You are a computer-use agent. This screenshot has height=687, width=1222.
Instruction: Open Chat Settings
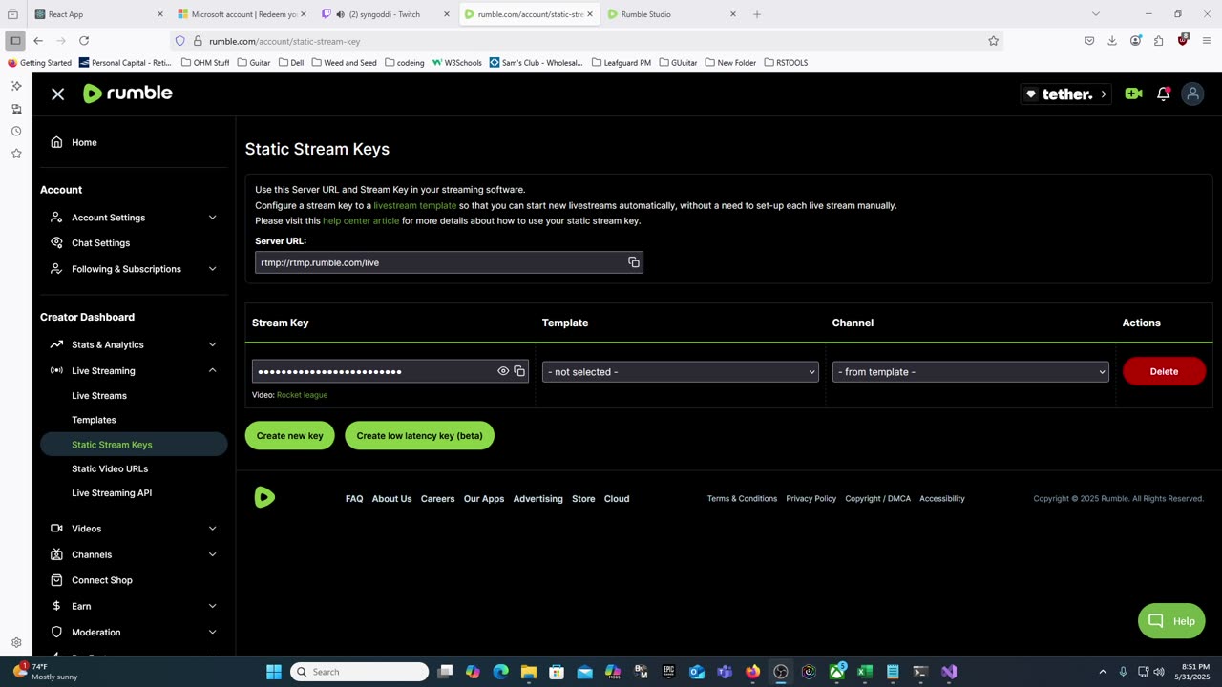[x=100, y=243]
